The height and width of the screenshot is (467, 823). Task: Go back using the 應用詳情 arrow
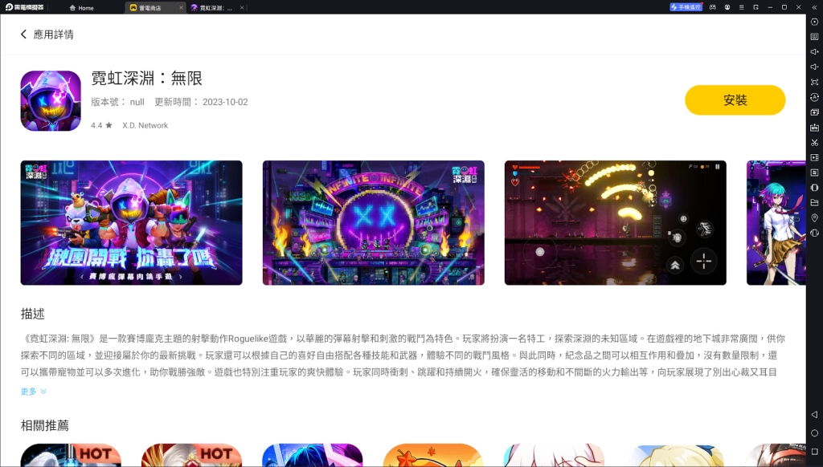tap(24, 35)
